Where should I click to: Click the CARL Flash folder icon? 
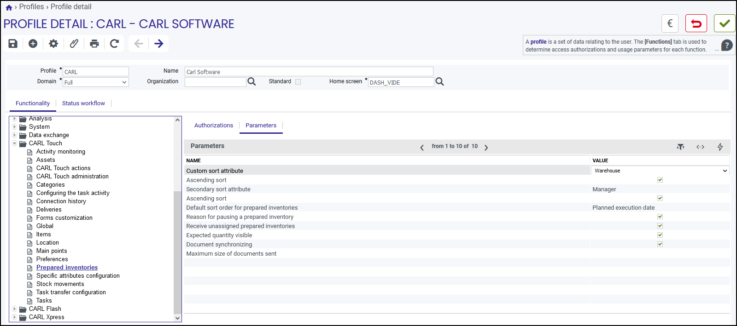coord(23,309)
